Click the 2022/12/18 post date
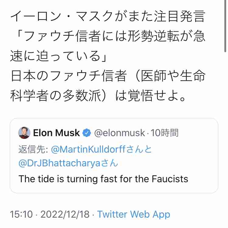This screenshot has height=228, width=228. (x=64, y=214)
